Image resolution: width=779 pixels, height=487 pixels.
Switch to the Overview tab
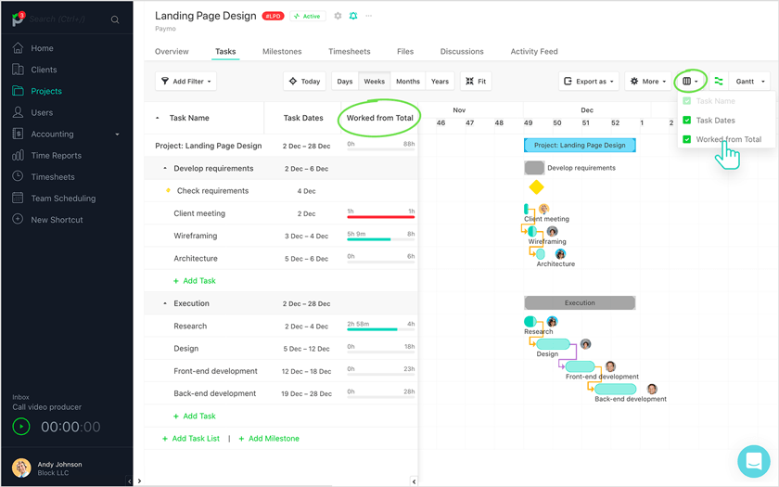(172, 51)
